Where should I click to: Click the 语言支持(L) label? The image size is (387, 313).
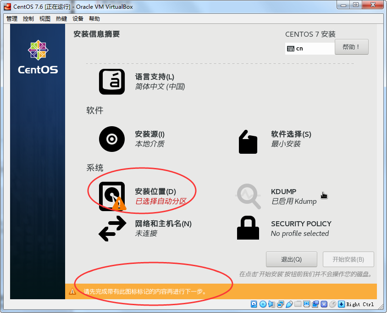click(x=155, y=77)
